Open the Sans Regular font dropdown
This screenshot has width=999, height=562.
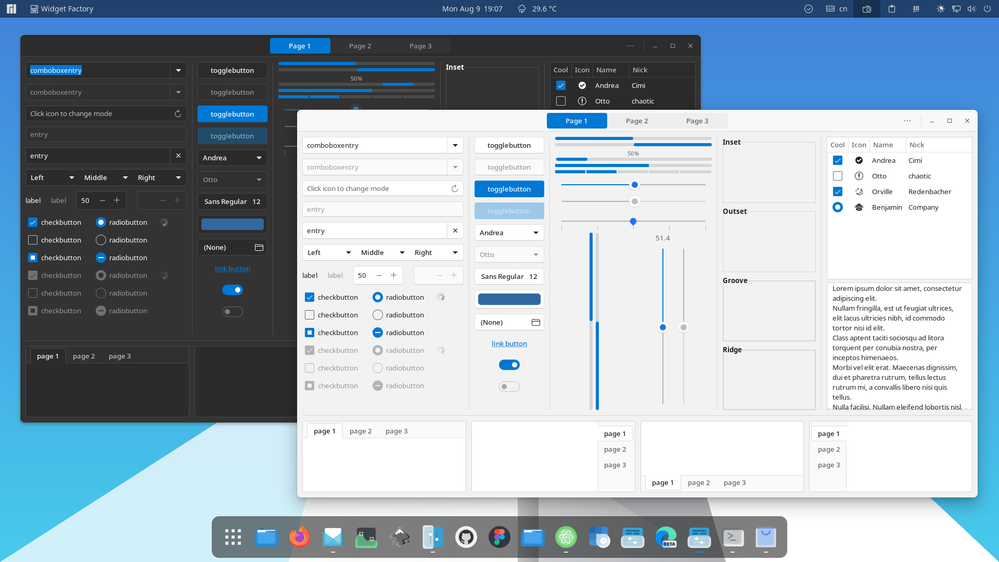[509, 276]
